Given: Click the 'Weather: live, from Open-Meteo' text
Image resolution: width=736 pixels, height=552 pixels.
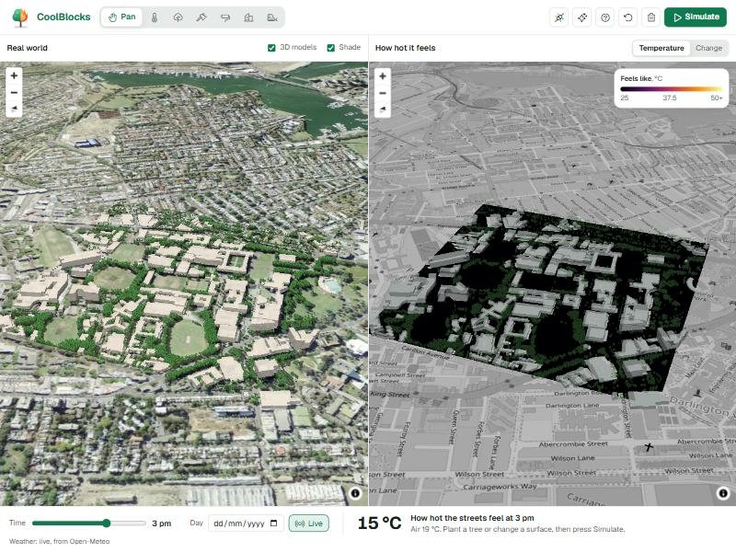Looking at the screenshot, I should point(59,541).
